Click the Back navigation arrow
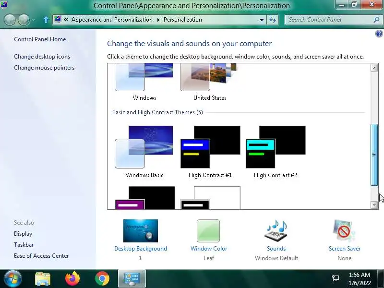 (10, 20)
